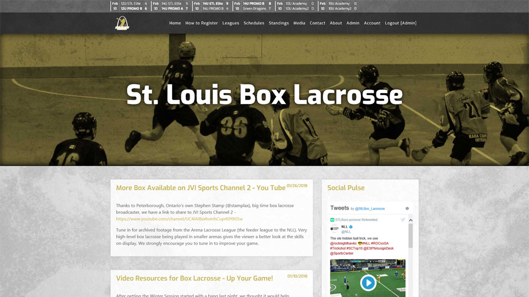Open the JVI Sports Channel 2 YouTube link

(179, 219)
